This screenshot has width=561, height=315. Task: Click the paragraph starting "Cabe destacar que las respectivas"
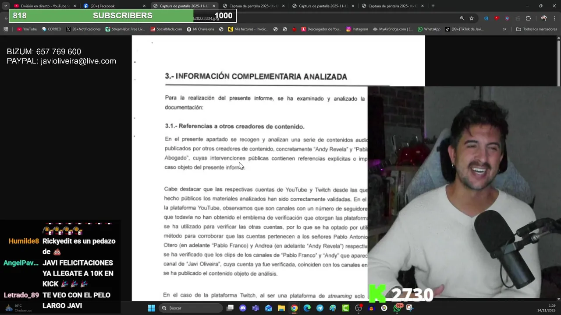coord(266,232)
